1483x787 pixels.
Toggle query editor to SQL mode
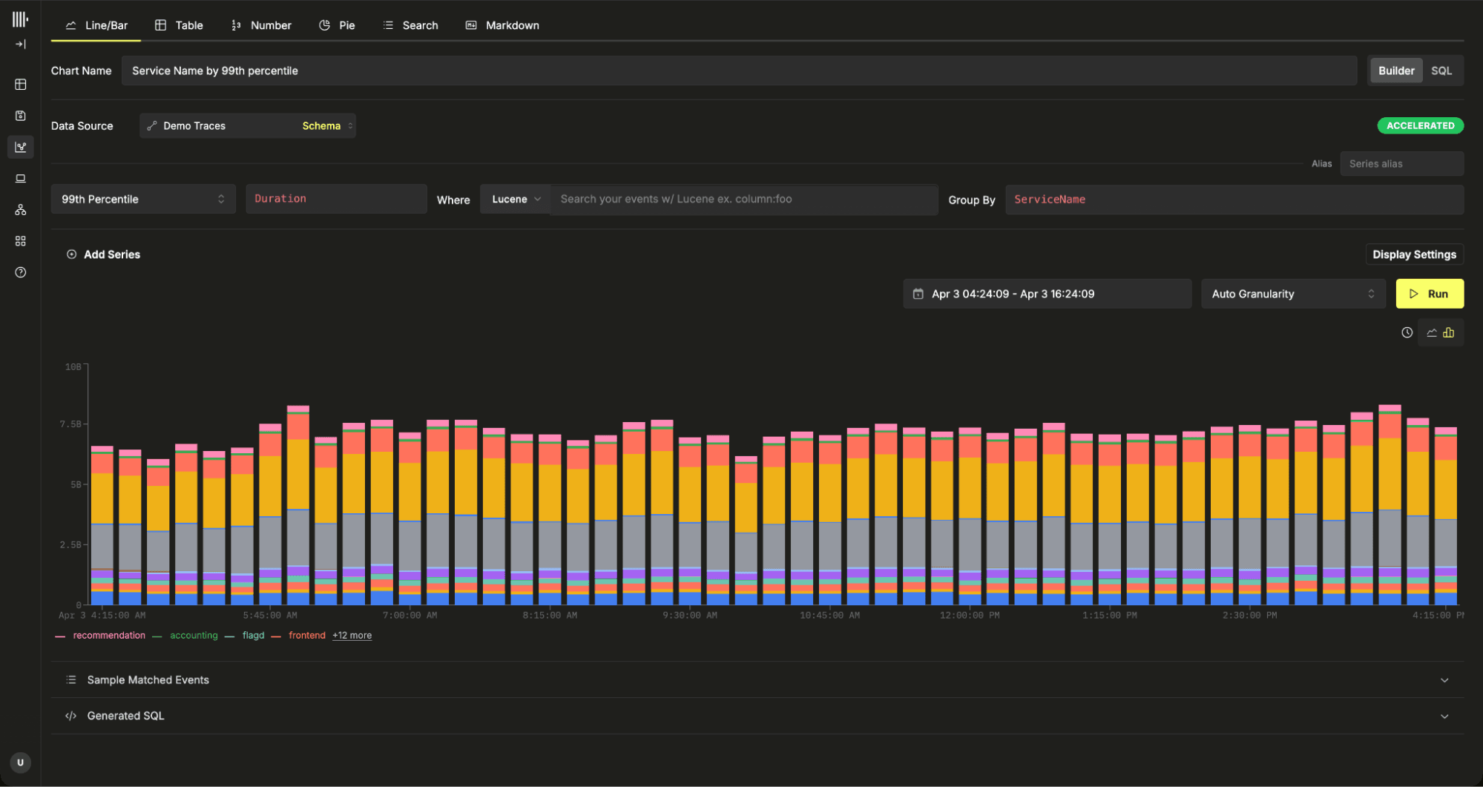(x=1441, y=71)
